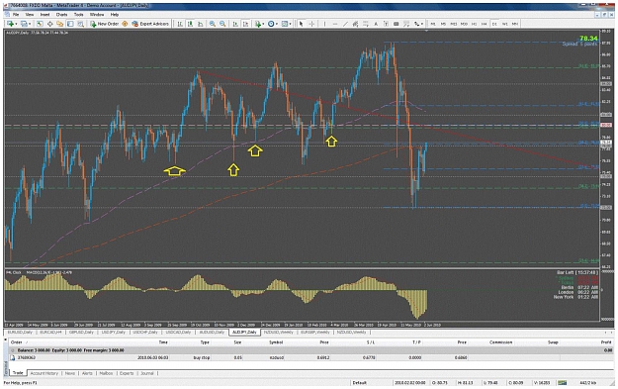Screen dimensions: 618x389
Task: Switch to the H4 timeframe
Action: [484, 24]
